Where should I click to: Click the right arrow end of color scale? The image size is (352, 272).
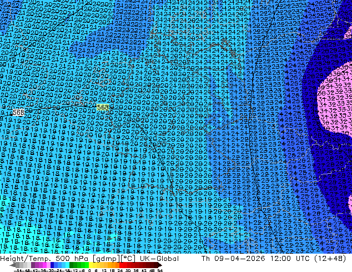pos(160,265)
